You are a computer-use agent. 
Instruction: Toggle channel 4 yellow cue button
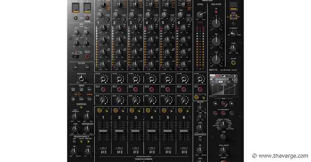(148, 110)
